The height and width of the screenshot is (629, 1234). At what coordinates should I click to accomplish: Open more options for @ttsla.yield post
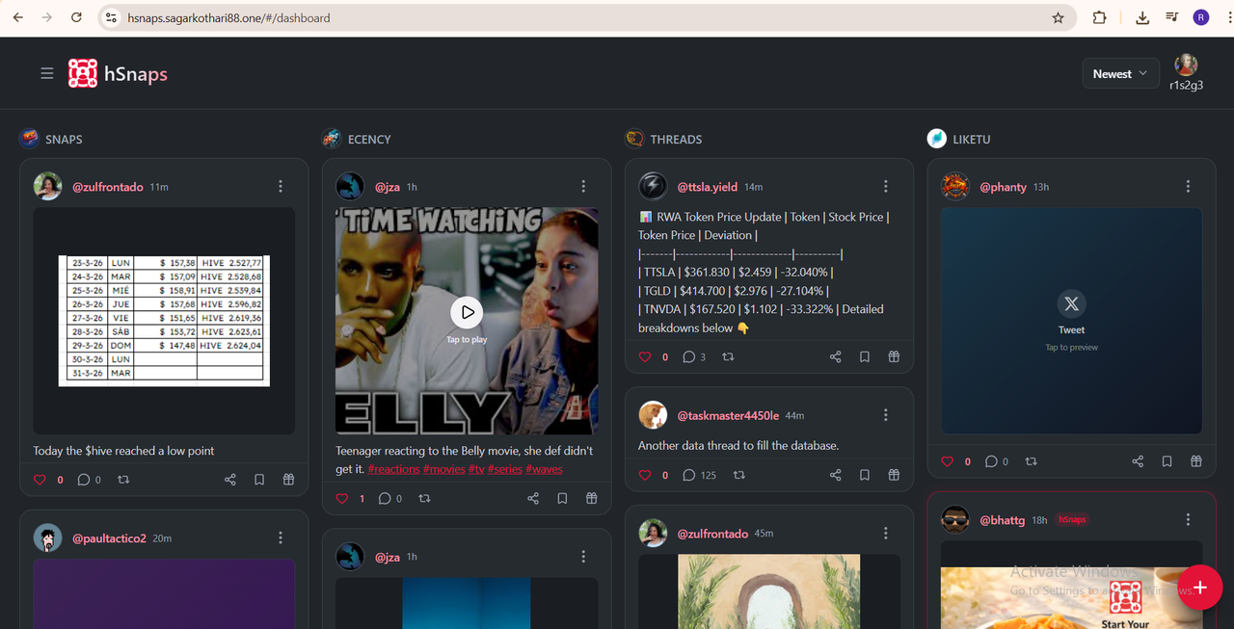[886, 186]
